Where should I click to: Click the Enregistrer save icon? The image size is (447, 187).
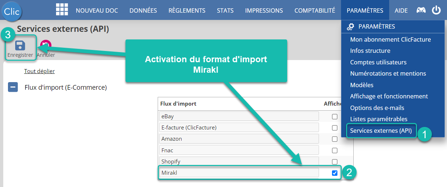click(x=20, y=45)
